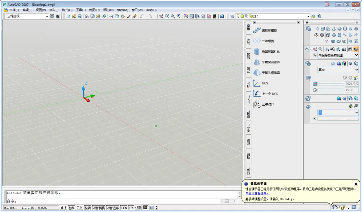The width and height of the screenshot is (362, 212).
Task: Close the tool palette window
Action: tap(299, 22)
